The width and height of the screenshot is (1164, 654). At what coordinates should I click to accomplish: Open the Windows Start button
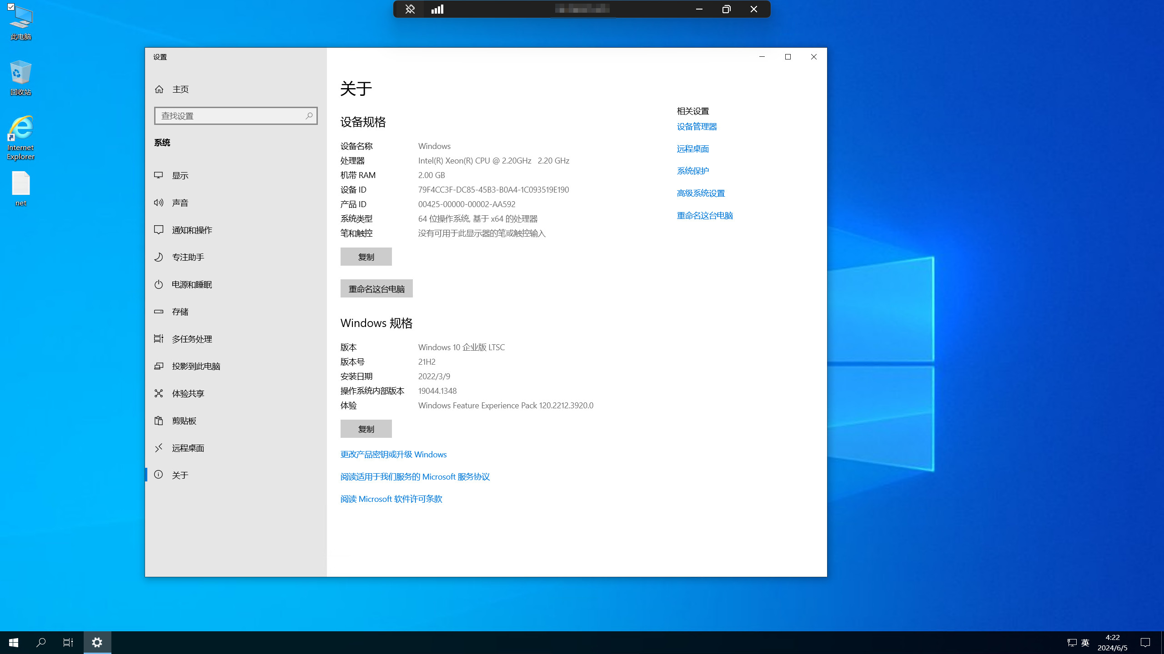pos(14,643)
